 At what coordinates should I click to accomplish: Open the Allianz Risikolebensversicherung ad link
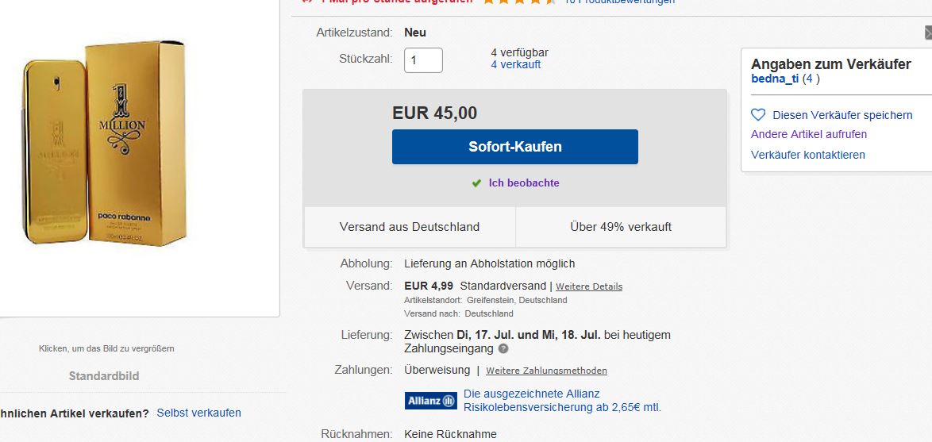point(562,401)
